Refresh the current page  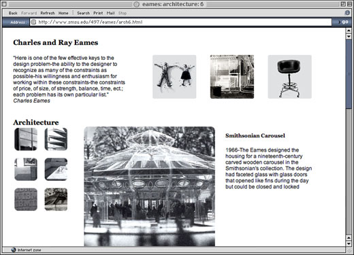[48, 13]
